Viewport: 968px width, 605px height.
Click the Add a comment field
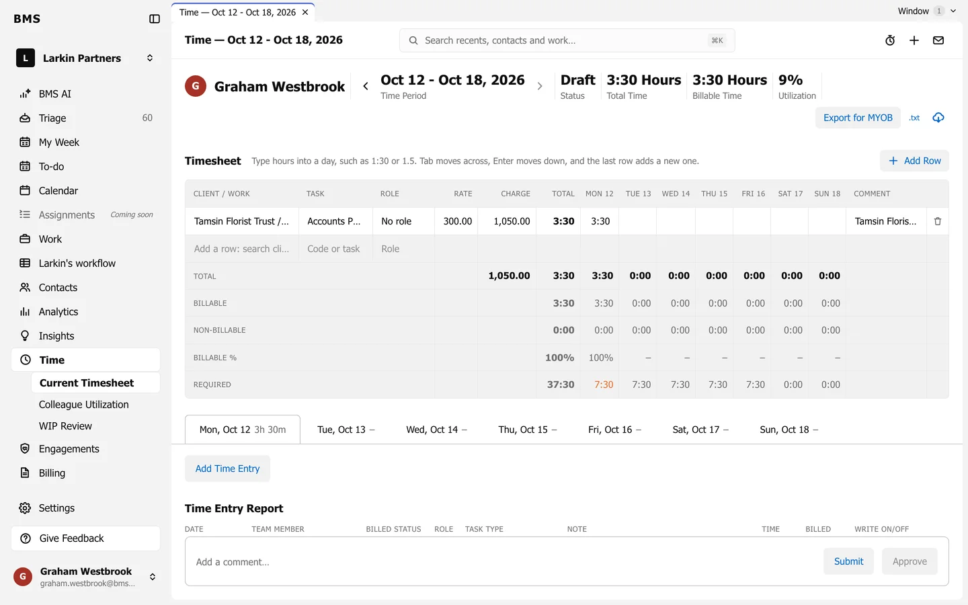tap(504, 562)
